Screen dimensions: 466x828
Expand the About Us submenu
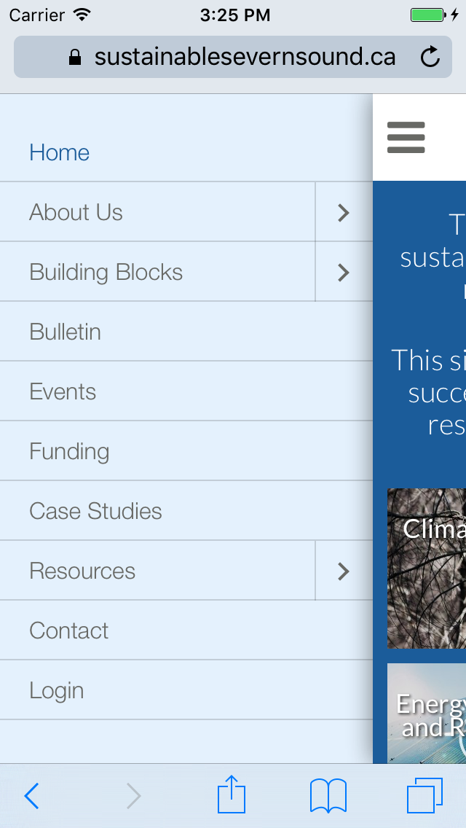click(x=344, y=213)
